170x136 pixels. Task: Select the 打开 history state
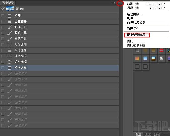60,16
